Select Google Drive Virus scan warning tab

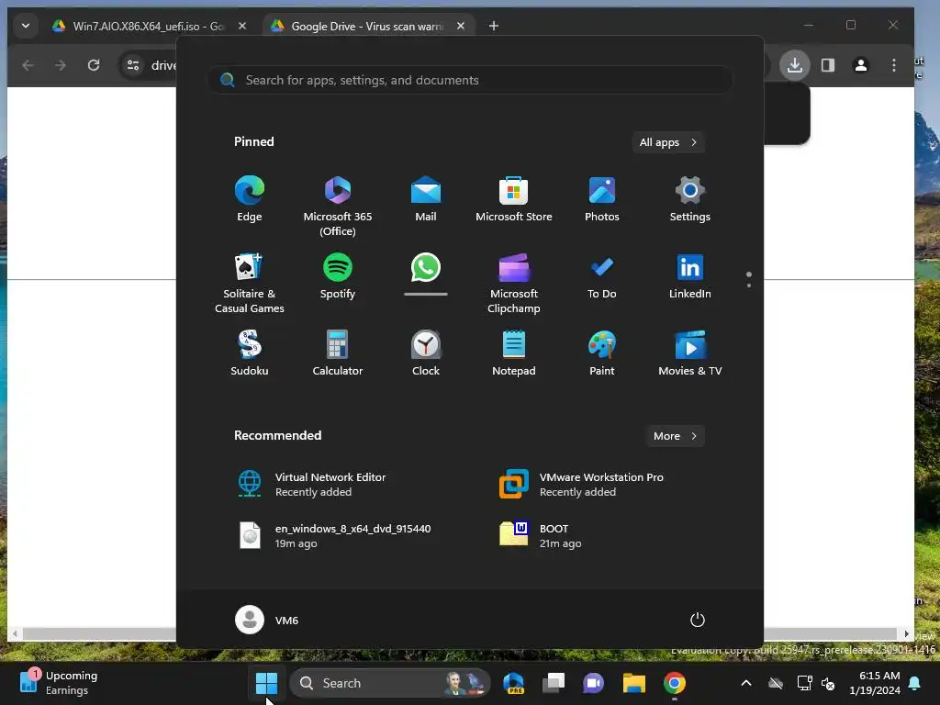coord(360,26)
